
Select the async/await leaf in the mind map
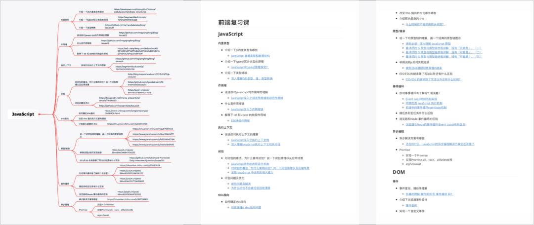click(x=103, y=215)
